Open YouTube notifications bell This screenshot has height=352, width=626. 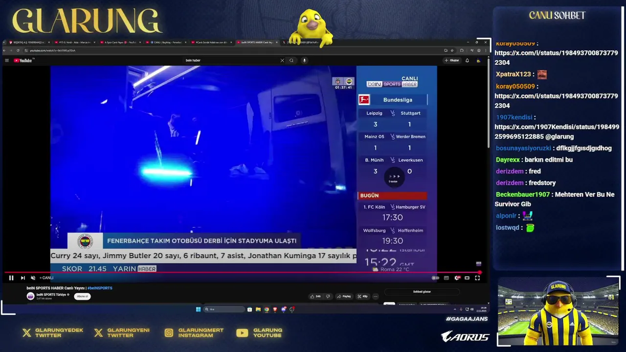point(467,61)
